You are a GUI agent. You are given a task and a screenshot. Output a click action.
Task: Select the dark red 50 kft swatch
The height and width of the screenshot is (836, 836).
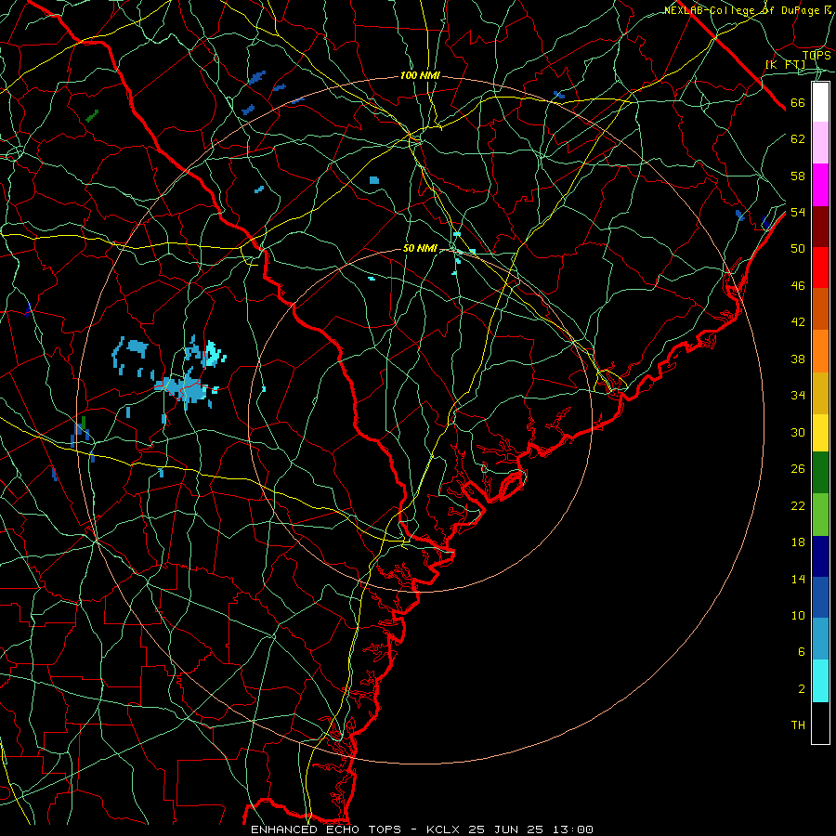[820, 227]
